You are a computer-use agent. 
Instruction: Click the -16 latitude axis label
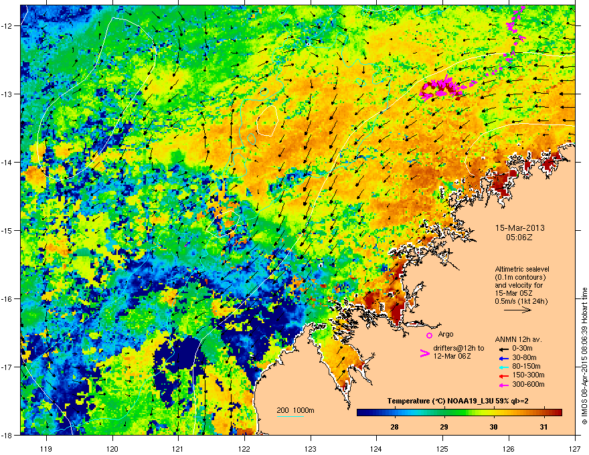tap(7, 299)
